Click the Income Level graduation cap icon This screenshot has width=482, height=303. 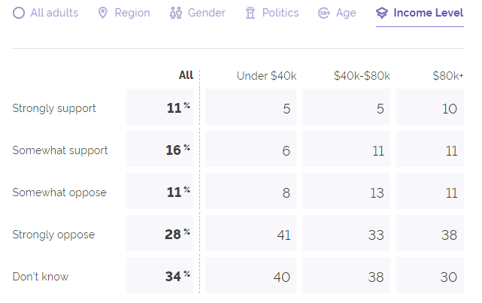click(x=382, y=13)
